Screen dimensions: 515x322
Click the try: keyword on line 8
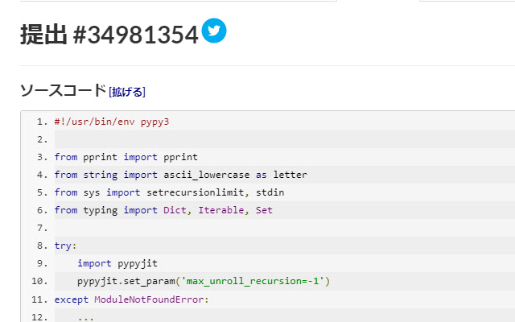pos(65,246)
